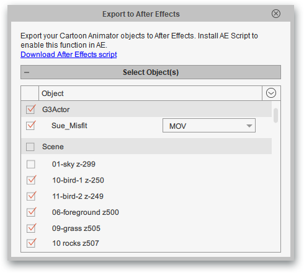Viewport: 304px width, 273px height.
Task: Collapse the Select Object(s) section
Action: pyautogui.click(x=151, y=72)
